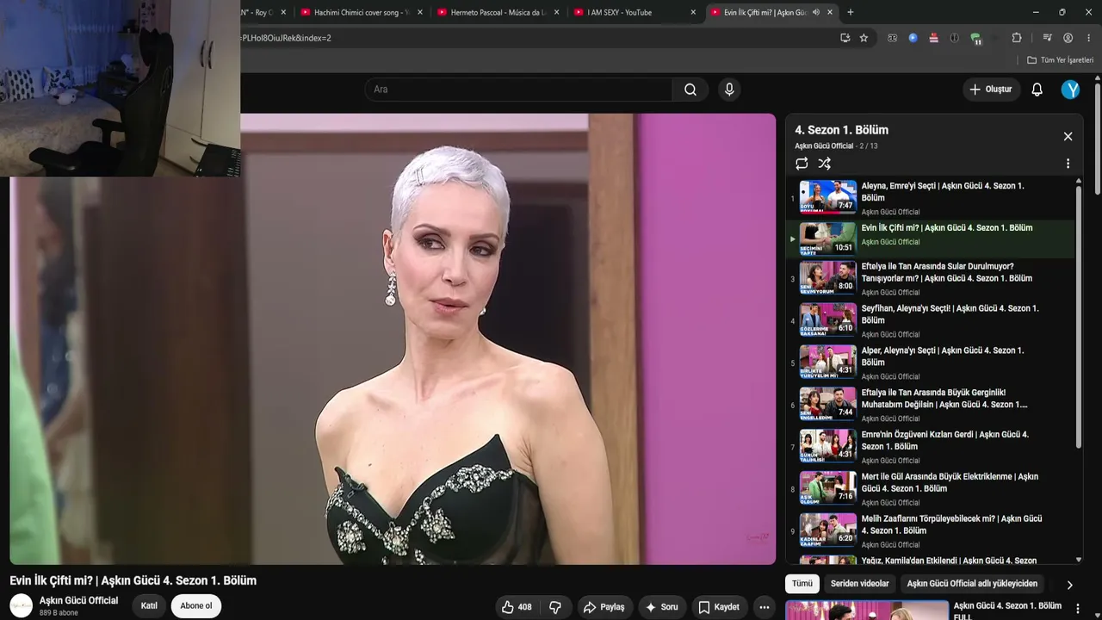Open the account avatar menu
This screenshot has height=620, width=1102.
point(1070,90)
